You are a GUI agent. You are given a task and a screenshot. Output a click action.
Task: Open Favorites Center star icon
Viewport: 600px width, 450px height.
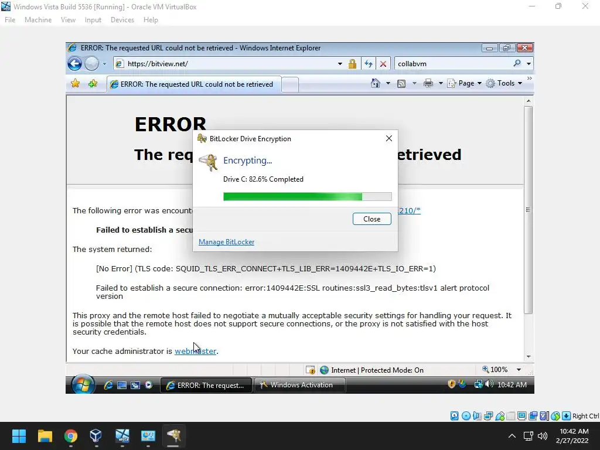point(76,83)
